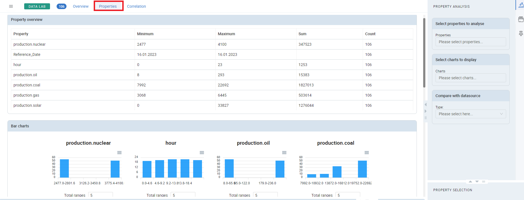
Task: Click the 106 record count badge
Action: 62,6
